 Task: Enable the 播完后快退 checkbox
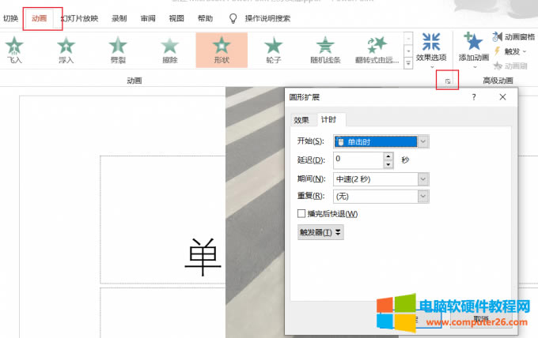(x=301, y=214)
